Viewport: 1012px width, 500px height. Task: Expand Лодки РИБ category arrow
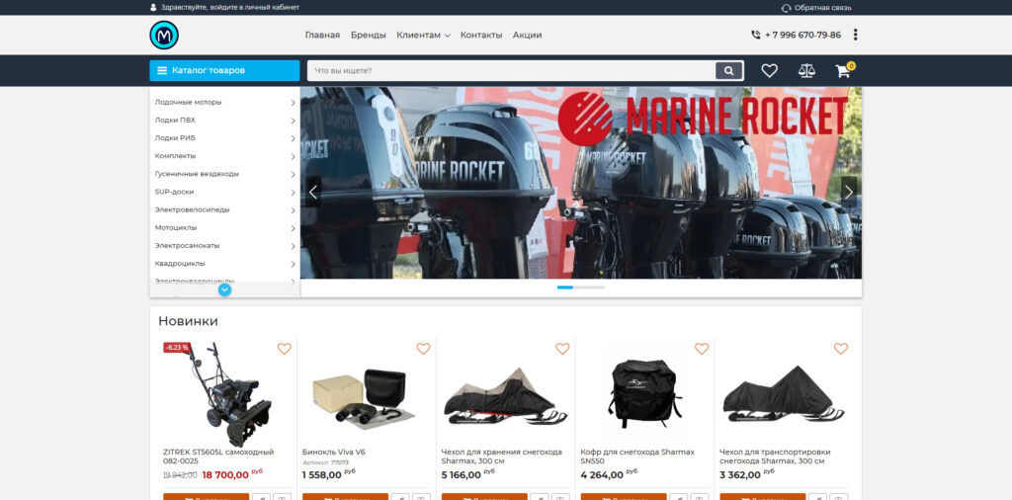(x=293, y=138)
